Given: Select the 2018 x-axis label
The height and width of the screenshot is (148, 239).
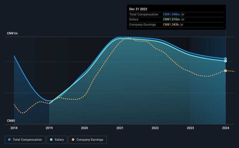Looking at the screenshot, I should 14,128.
